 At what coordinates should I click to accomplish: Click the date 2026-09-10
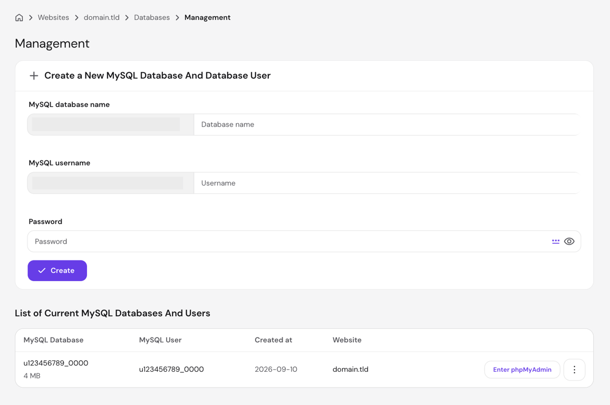click(x=276, y=369)
